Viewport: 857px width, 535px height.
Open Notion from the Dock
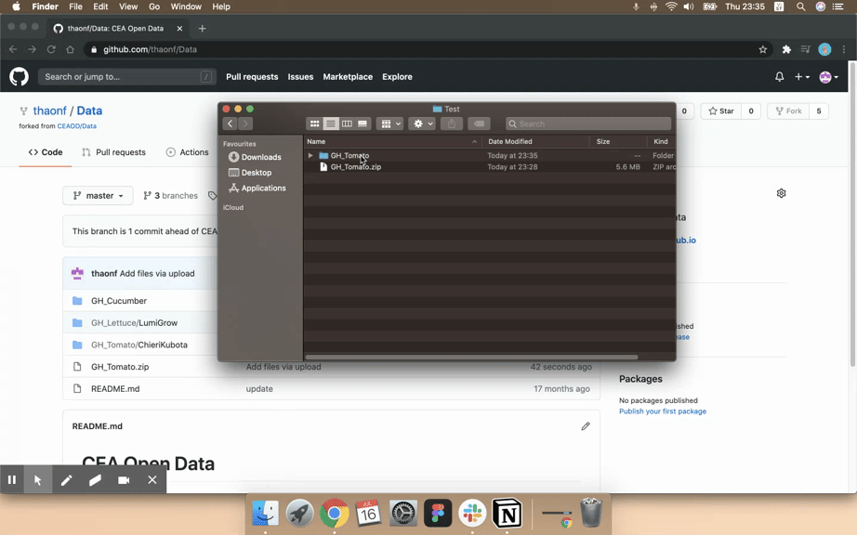click(x=507, y=513)
